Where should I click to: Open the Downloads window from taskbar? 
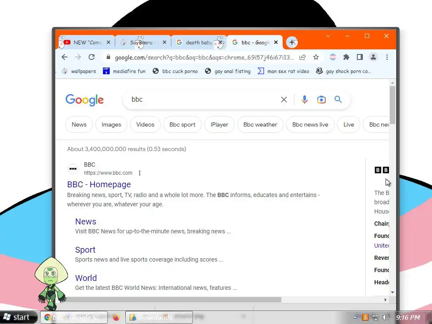[159, 317]
